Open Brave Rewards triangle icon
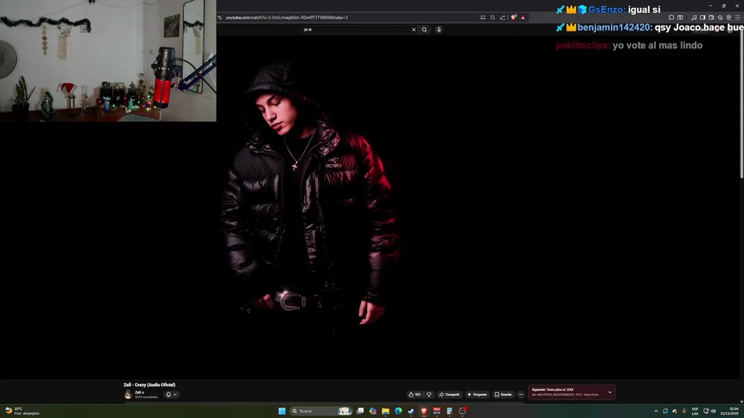This screenshot has width=744, height=418. pyautogui.click(x=523, y=17)
